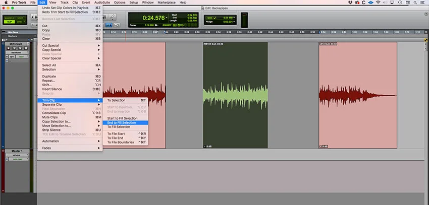429x205 pixels.
Task: Open the Min:Secs ruler menu
Action: click(x=7, y=32)
